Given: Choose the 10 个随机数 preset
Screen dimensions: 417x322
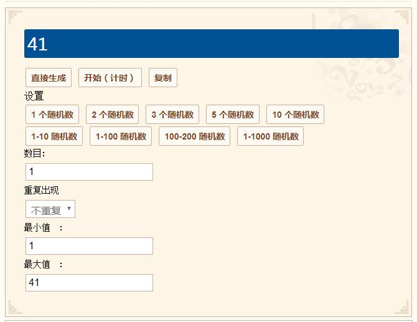Looking at the screenshot, I should (295, 115).
